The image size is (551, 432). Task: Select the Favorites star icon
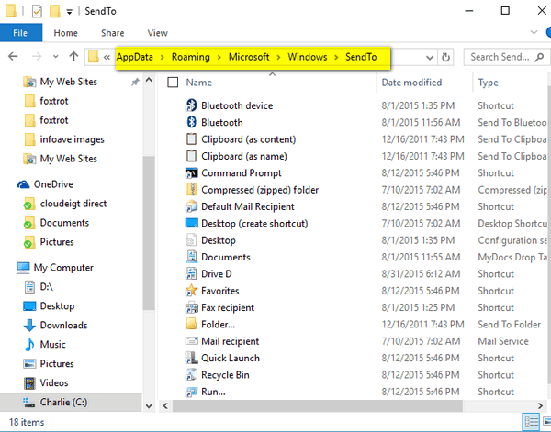191,291
